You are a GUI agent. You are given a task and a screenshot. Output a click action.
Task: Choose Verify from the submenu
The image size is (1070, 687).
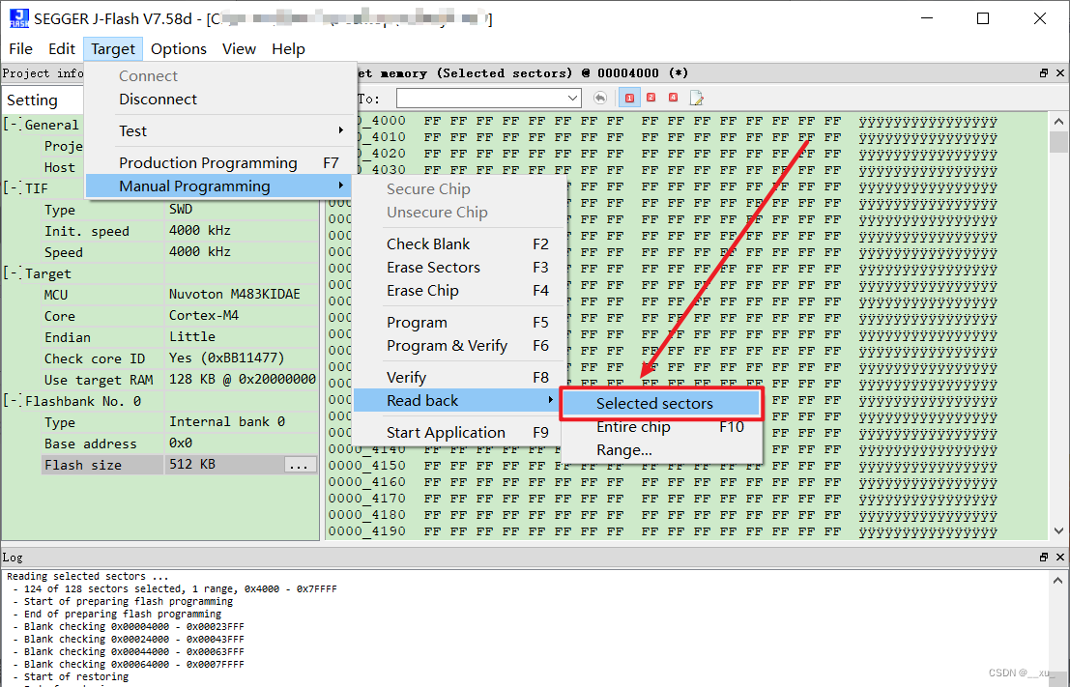[x=456, y=377]
